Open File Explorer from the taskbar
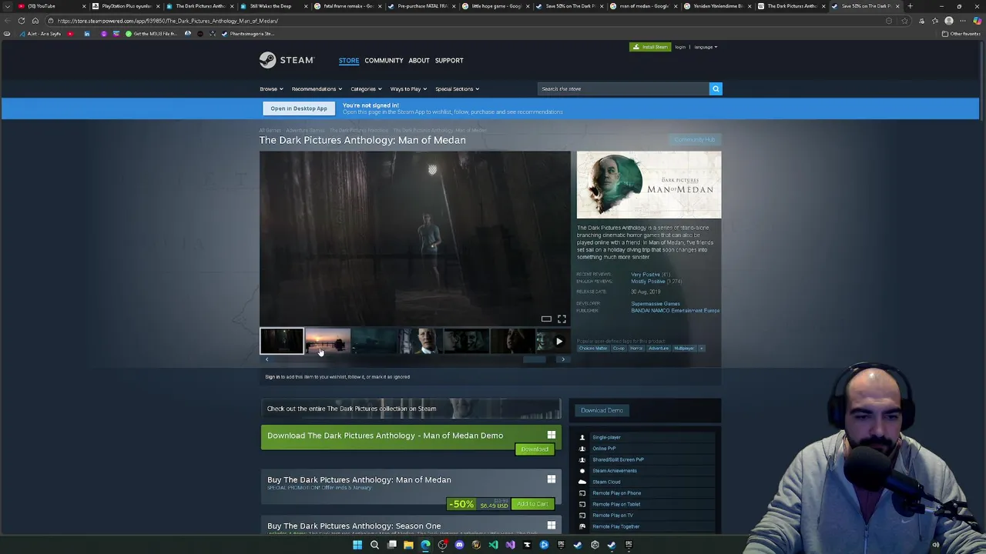This screenshot has height=554, width=986. [408, 545]
